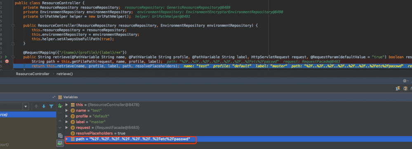Image resolution: width=412 pixels, height=149 pixels.
Task: Click the @RequestMapping annotation line
Action: [75, 52]
